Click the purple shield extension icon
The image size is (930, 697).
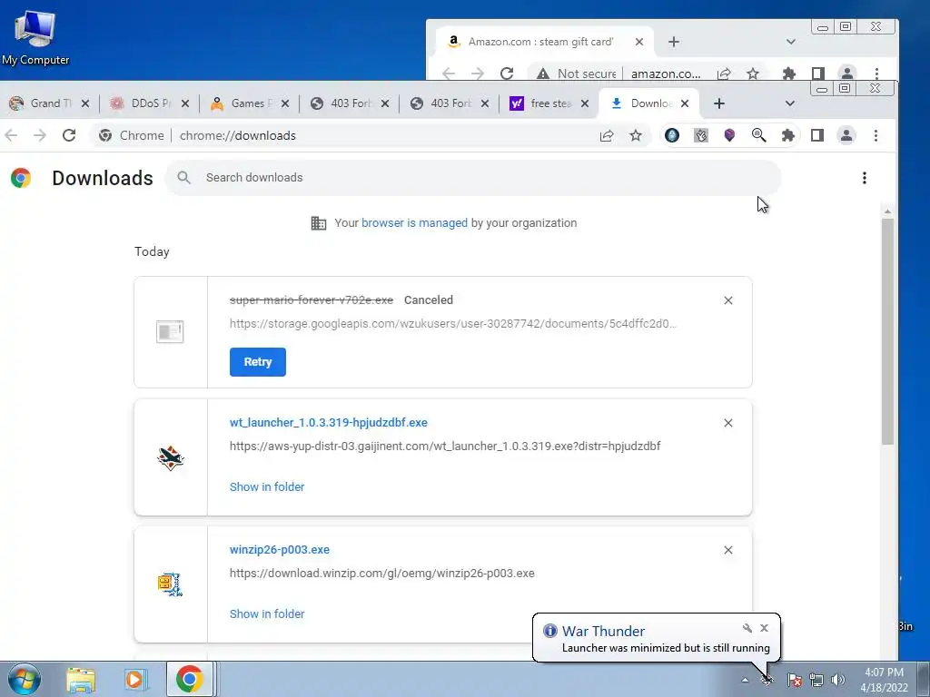[729, 135]
